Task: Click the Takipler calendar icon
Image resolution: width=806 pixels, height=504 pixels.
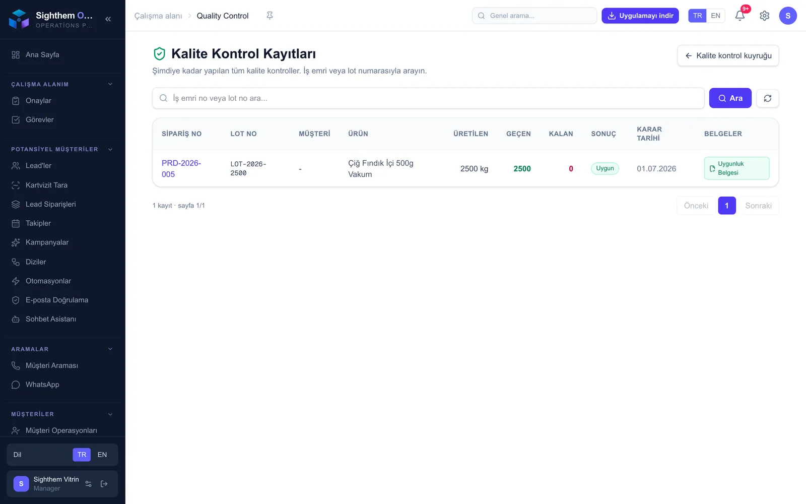Action: (x=16, y=223)
